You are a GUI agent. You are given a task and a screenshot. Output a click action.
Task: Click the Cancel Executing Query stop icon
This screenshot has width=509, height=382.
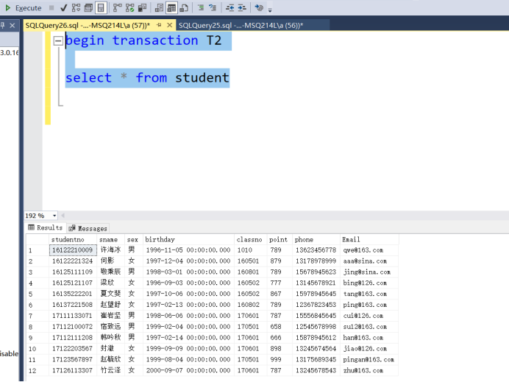pos(51,7)
